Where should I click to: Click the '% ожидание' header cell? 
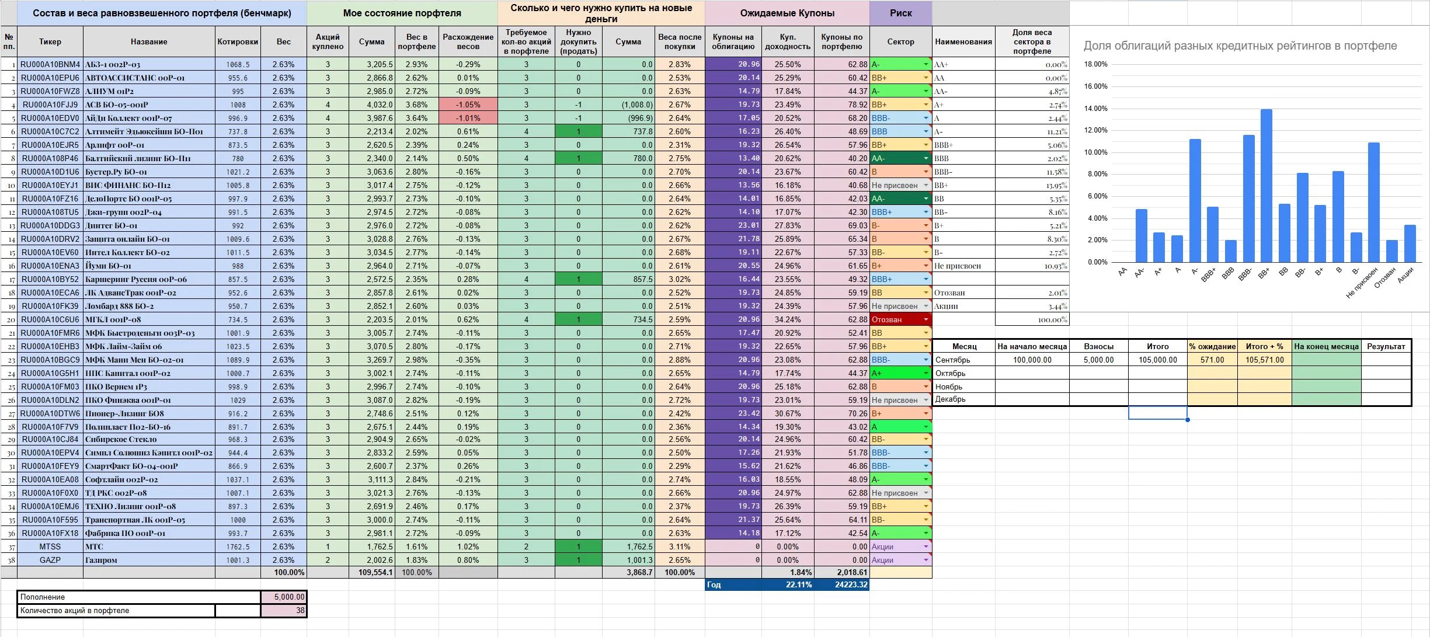[1212, 346]
